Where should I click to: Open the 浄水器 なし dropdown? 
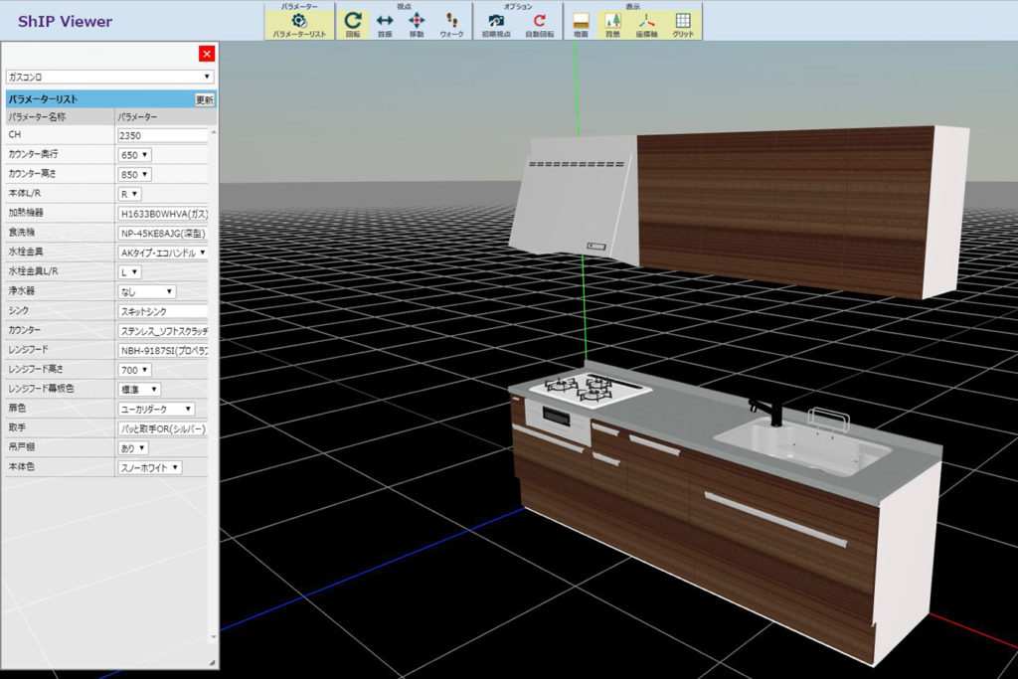coord(147,292)
